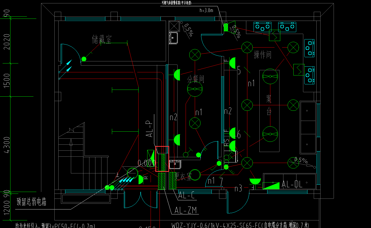
Task: Select the AL-ZM panel label
Action: [x=186, y=210]
